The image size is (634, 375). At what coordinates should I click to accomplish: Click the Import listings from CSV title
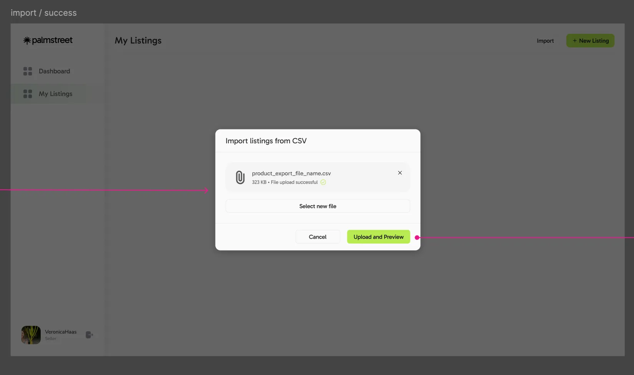pos(266,141)
